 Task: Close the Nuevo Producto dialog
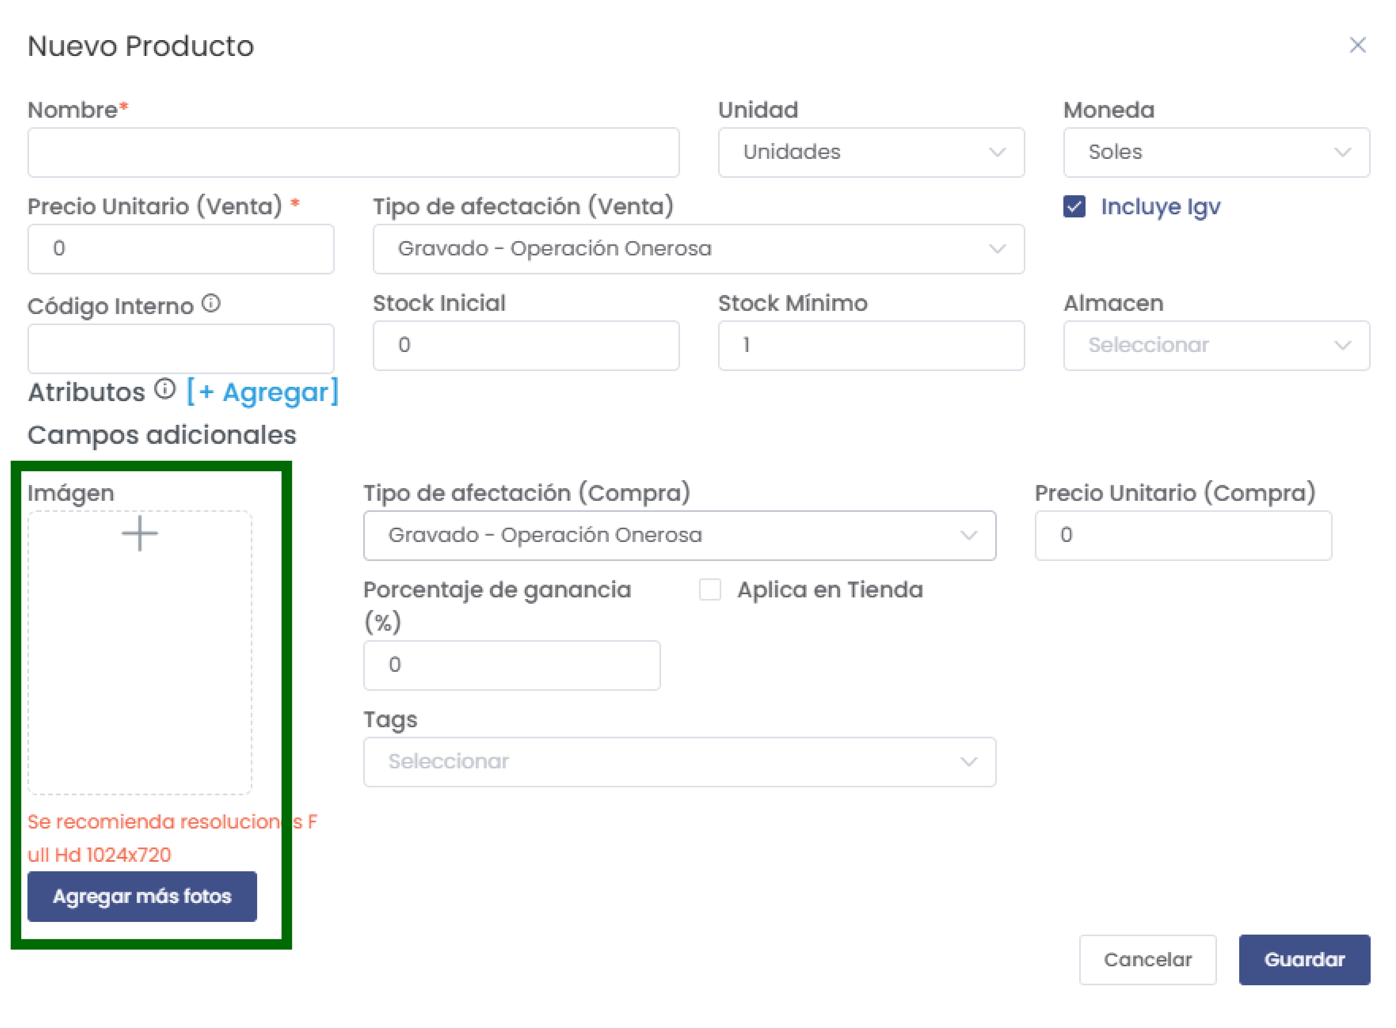click(1357, 45)
